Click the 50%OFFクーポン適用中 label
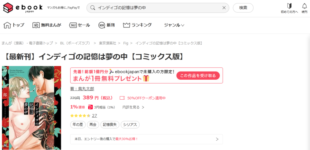The height and width of the screenshot is (150, 310). click(x=147, y=98)
